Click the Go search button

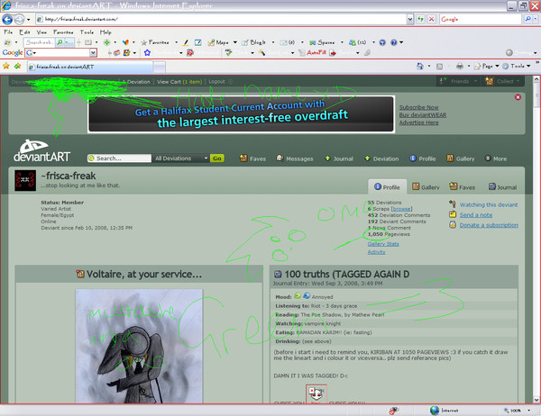coord(217,158)
